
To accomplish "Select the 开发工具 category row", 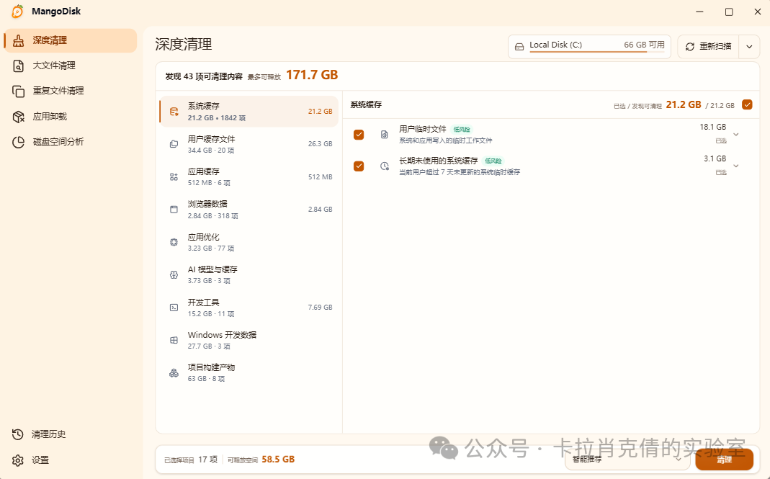I will point(249,308).
